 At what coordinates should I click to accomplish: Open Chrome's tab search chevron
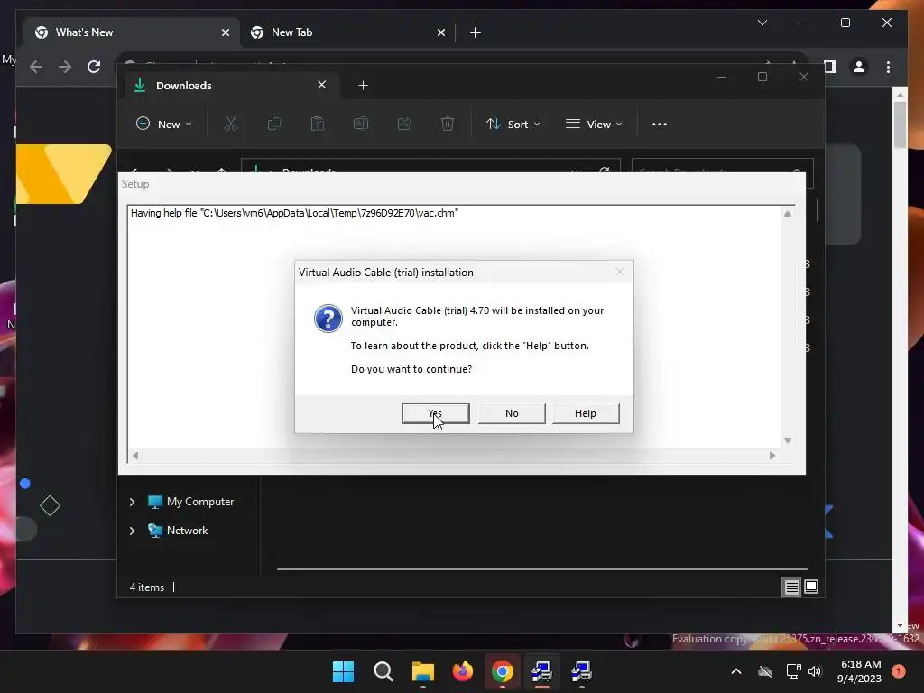point(762,23)
